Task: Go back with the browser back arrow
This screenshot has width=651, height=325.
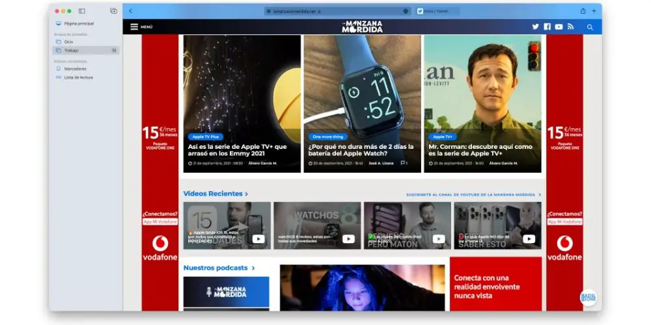Action: pyautogui.click(x=131, y=11)
